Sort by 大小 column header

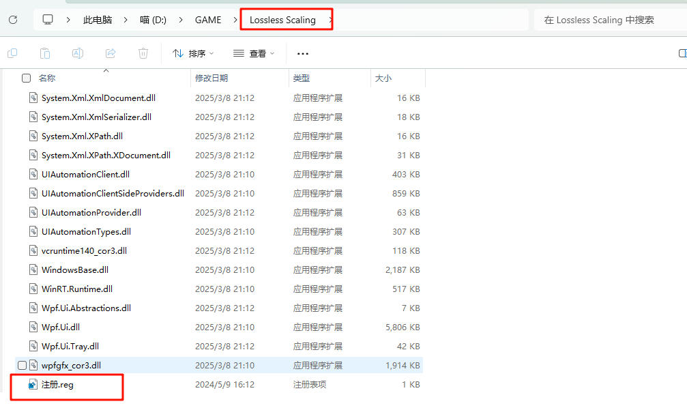point(383,78)
